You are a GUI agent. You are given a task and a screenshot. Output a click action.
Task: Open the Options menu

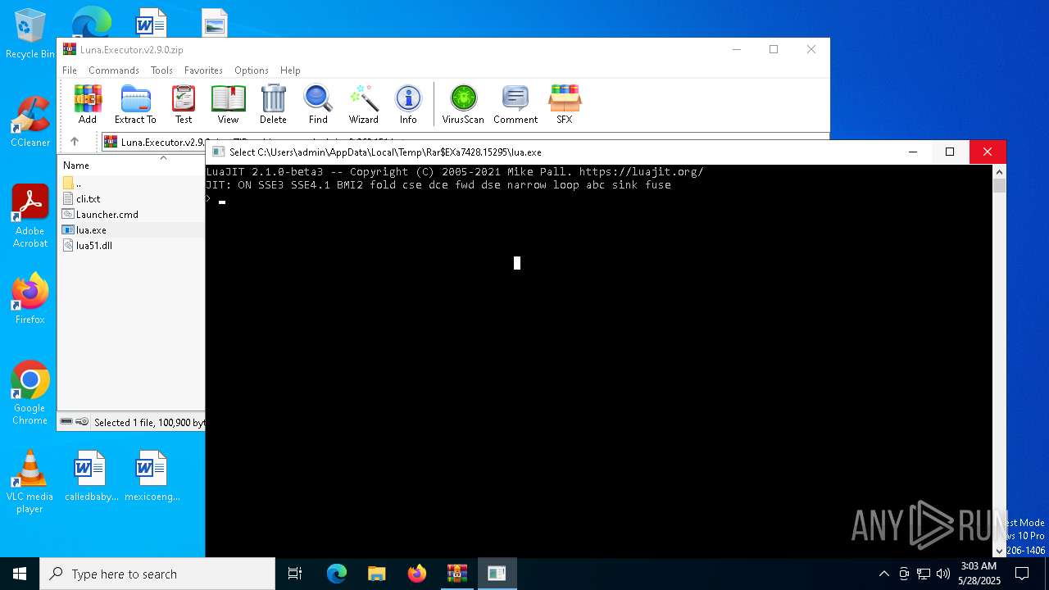click(252, 70)
